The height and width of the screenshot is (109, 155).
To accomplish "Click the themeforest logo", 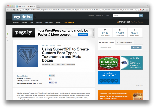I will click(x=123, y=22).
